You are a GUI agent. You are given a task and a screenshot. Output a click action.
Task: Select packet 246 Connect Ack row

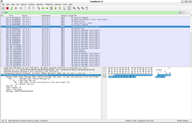coord(96,28)
